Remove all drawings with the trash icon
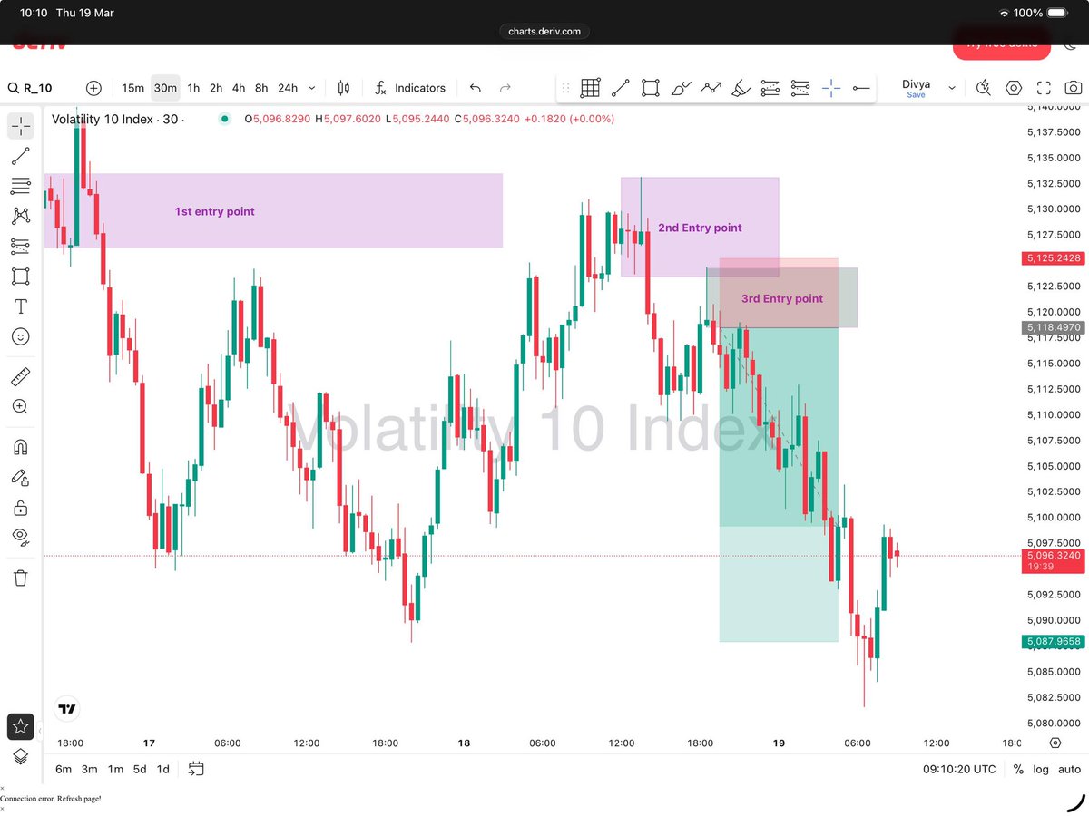Image resolution: width=1089 pixels, height=816 pixels. (20, 578)
